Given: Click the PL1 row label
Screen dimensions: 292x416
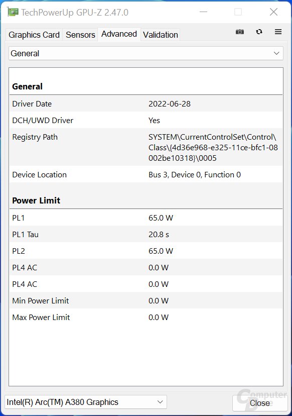Looking at the screenshot, I should coord(18,218).
